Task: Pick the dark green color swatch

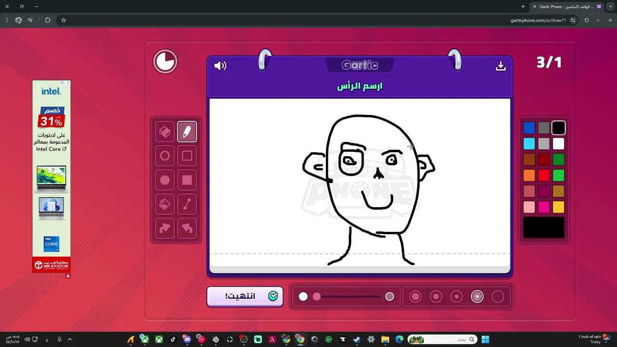Action: tap(558, 160)
